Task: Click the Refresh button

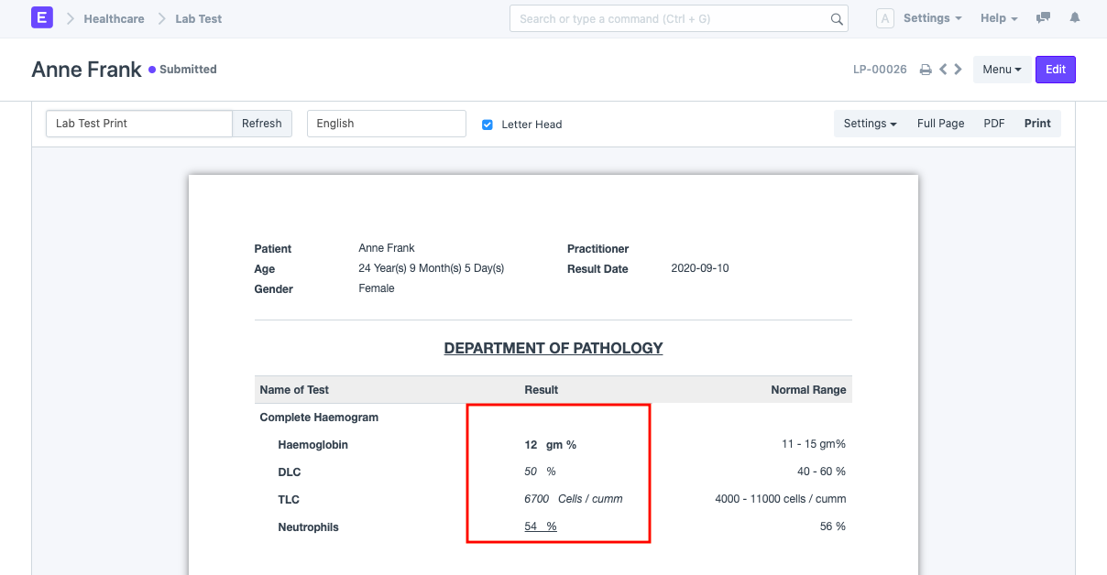Action: (262, 124)
